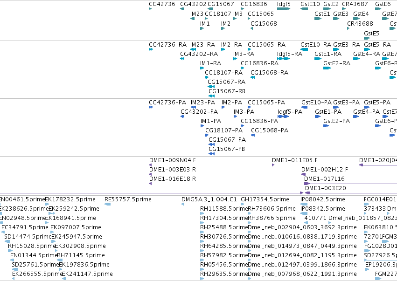Click the GstE1 gene label
The image size is (397, 281).
pos(322,14)
